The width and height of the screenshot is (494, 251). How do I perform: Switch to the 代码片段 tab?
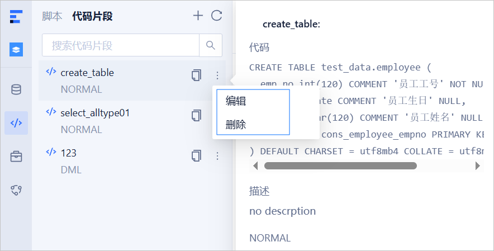92,16
